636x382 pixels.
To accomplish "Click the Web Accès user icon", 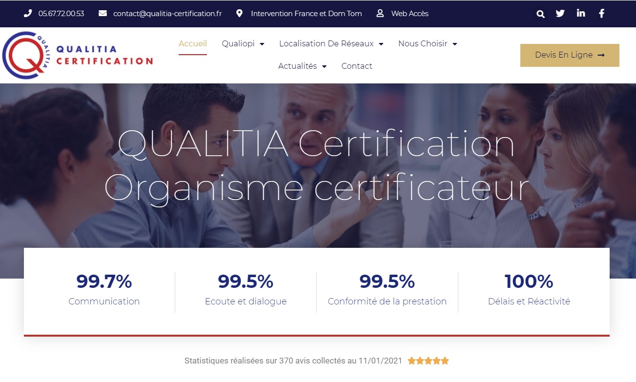I will click(379, 13).
